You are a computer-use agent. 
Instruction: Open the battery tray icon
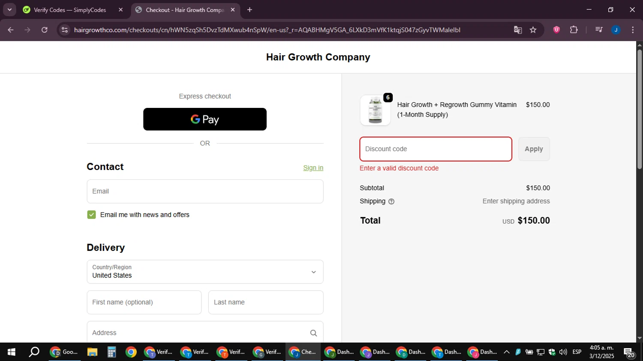(x=529, y=352)
